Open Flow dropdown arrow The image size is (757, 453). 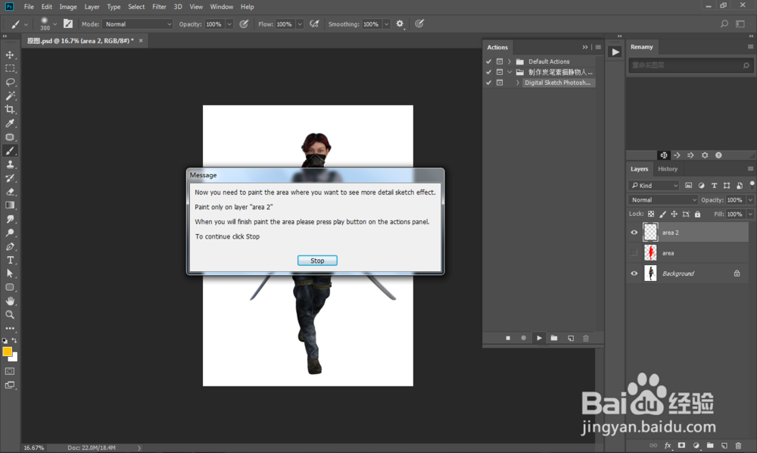tap(300, 24)
